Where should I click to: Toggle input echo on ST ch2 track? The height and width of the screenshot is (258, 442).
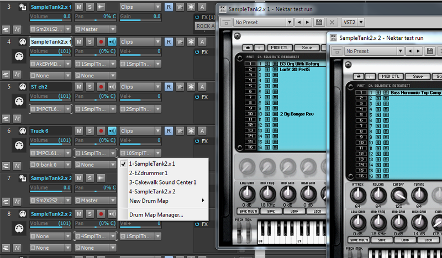click(x=113, y=87)
